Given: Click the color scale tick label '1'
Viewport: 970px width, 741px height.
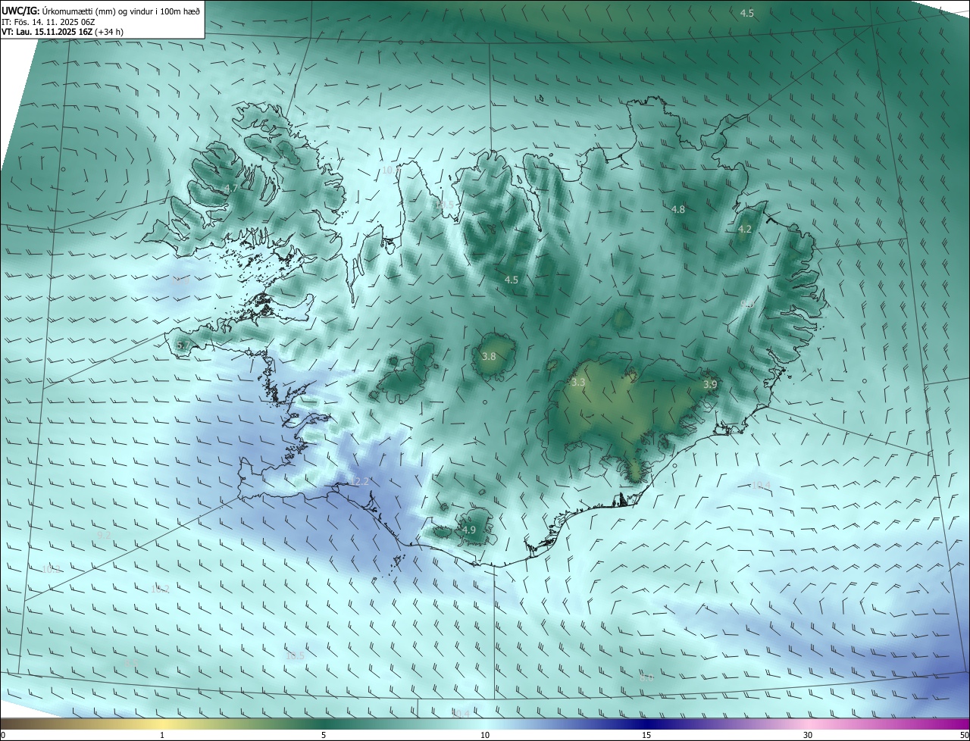Looking at the screenshot, I should 162,735.
